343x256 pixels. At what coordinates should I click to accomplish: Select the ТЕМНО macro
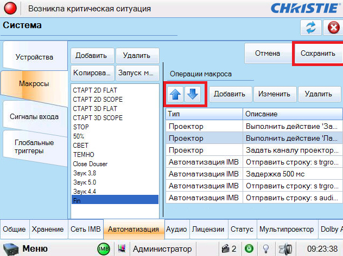[x=115, y=155]
